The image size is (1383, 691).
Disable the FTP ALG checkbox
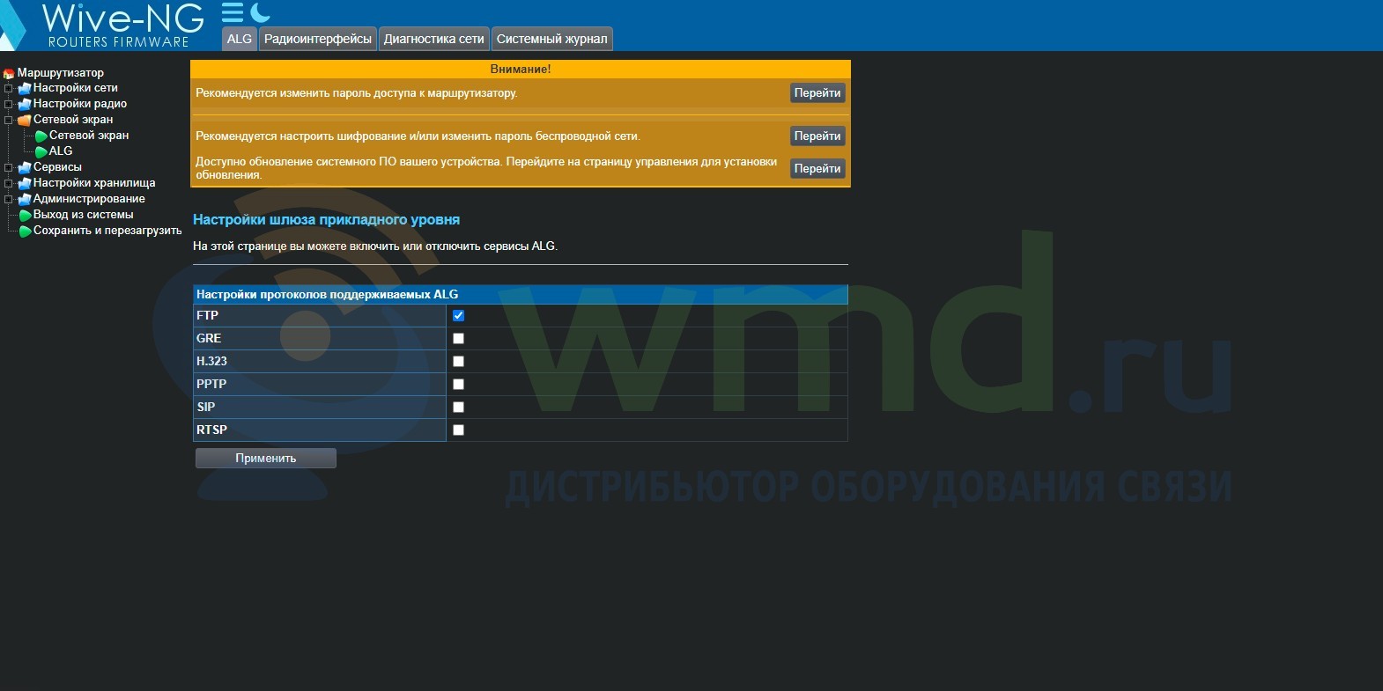[458, 315]
